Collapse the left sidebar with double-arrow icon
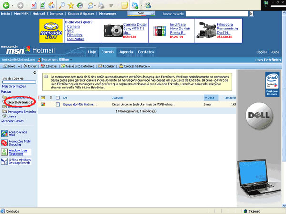The width and height of the screenshot is (286, 214). [x=35, y=72]
